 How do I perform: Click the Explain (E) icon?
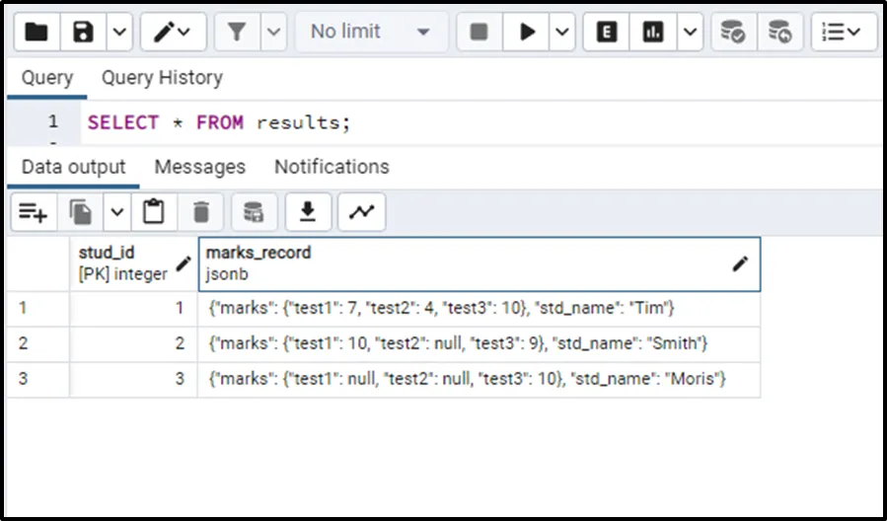click(x=607, y=32)
